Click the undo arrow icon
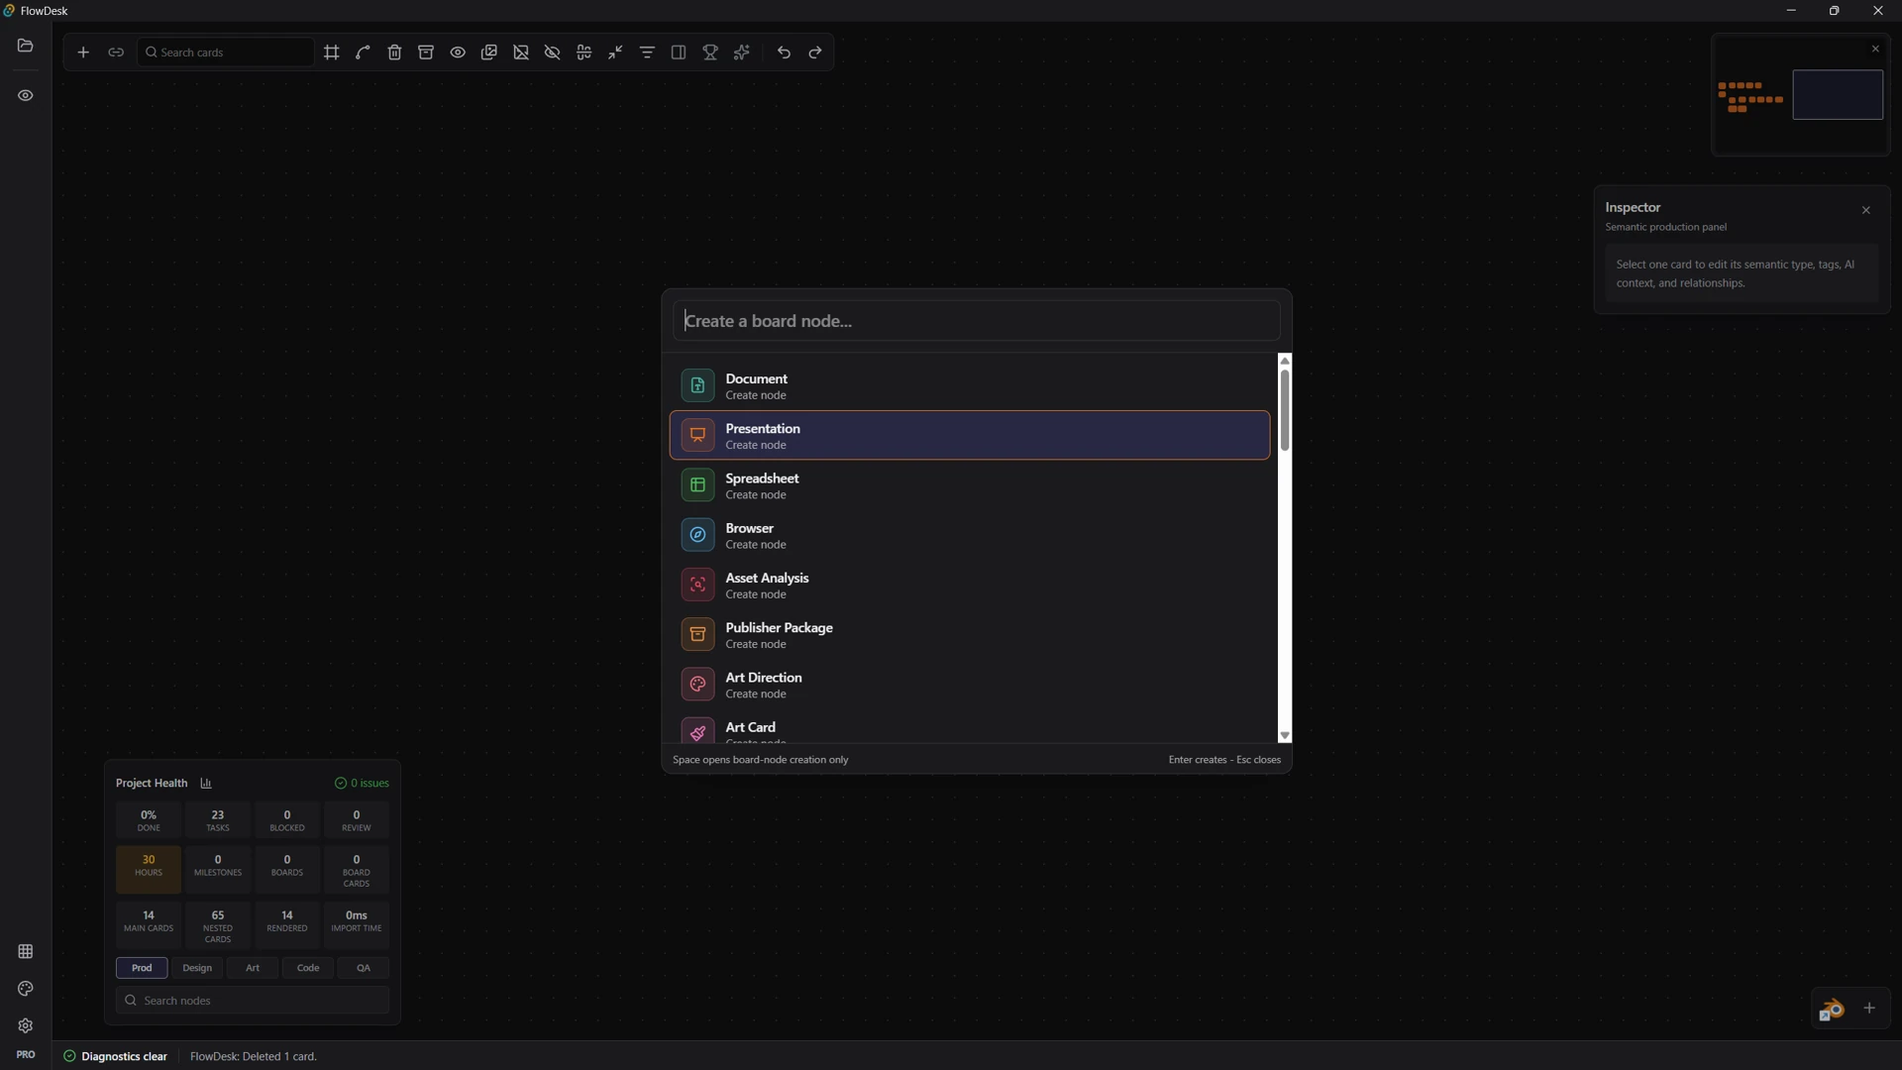This screenshot has width=1902, height=1070. [x=785, y=53]
